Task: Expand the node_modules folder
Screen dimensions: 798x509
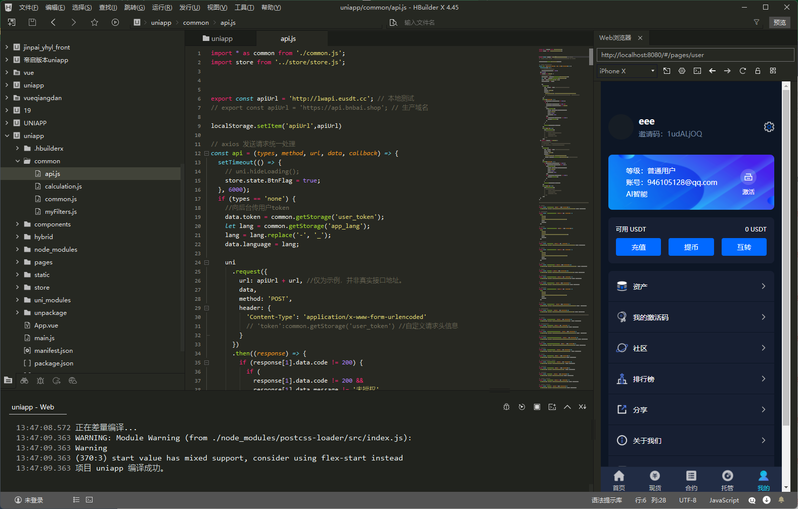Action: click(18, 250)
